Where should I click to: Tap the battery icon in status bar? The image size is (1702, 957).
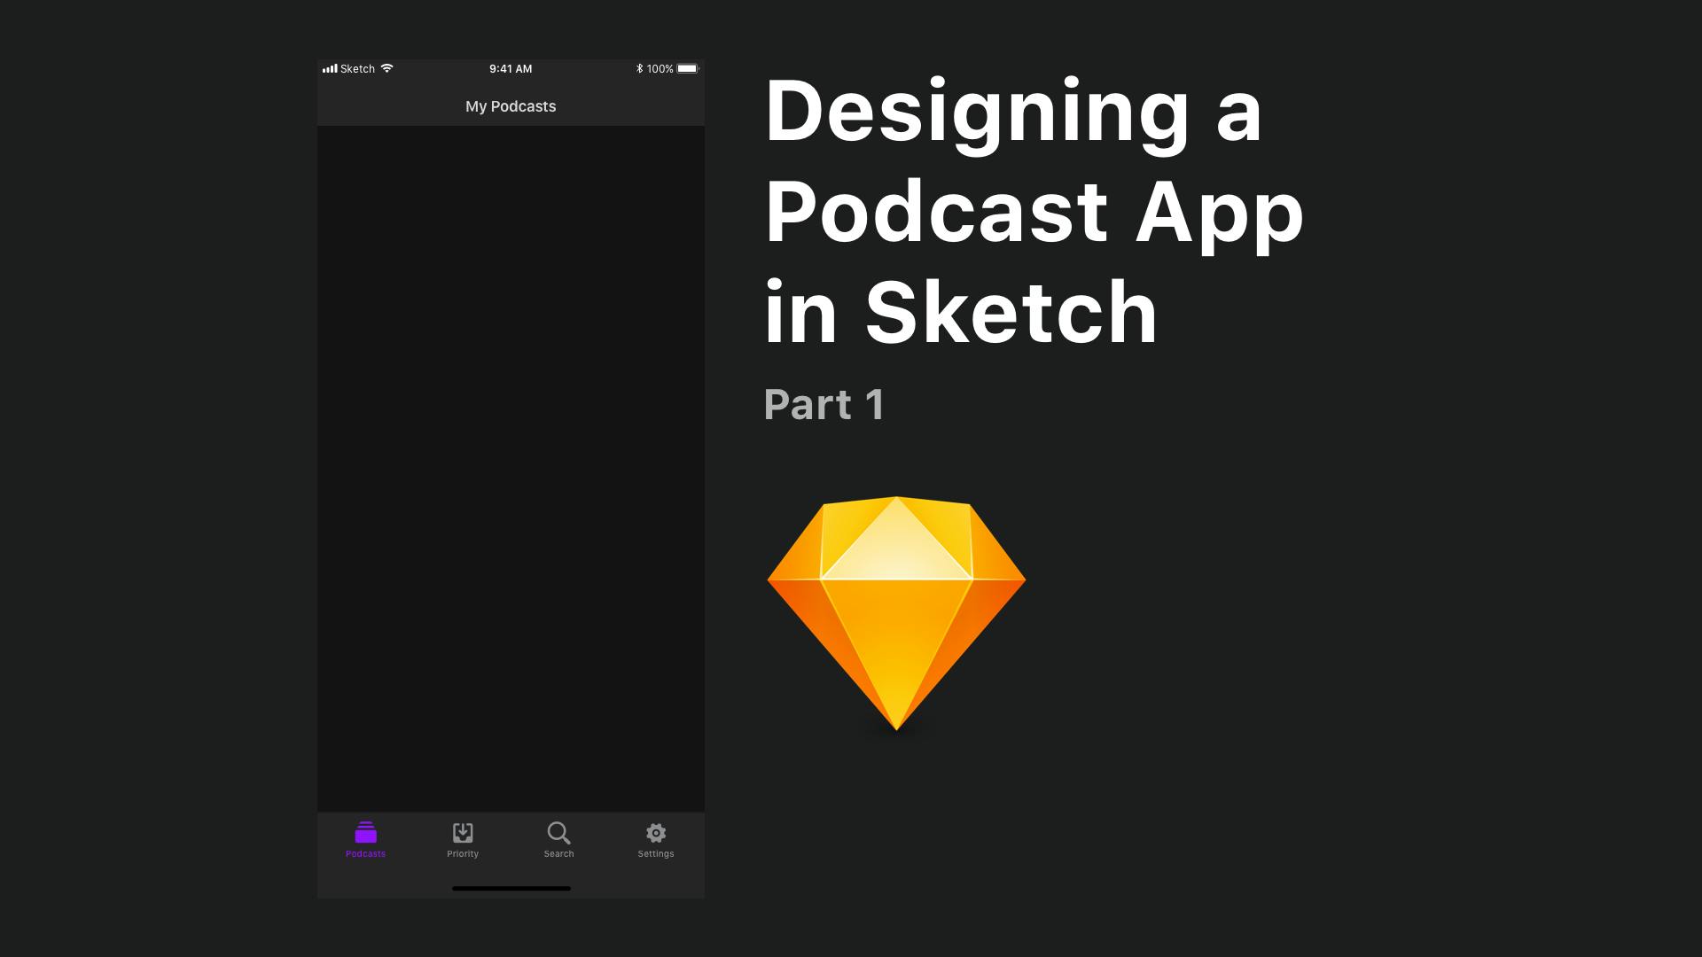click(689, 68)
